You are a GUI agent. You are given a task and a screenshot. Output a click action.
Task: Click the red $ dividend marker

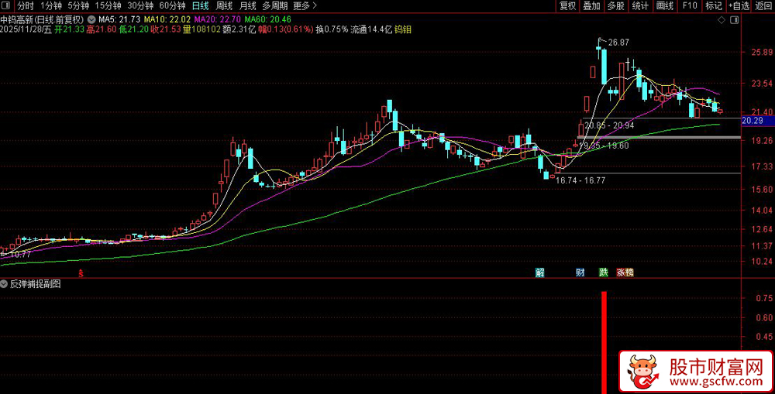81,272
